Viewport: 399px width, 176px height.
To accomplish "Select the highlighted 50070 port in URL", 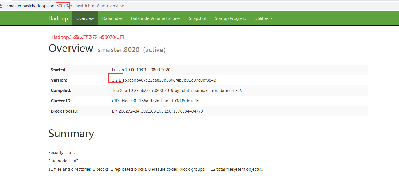I will 62,5.
